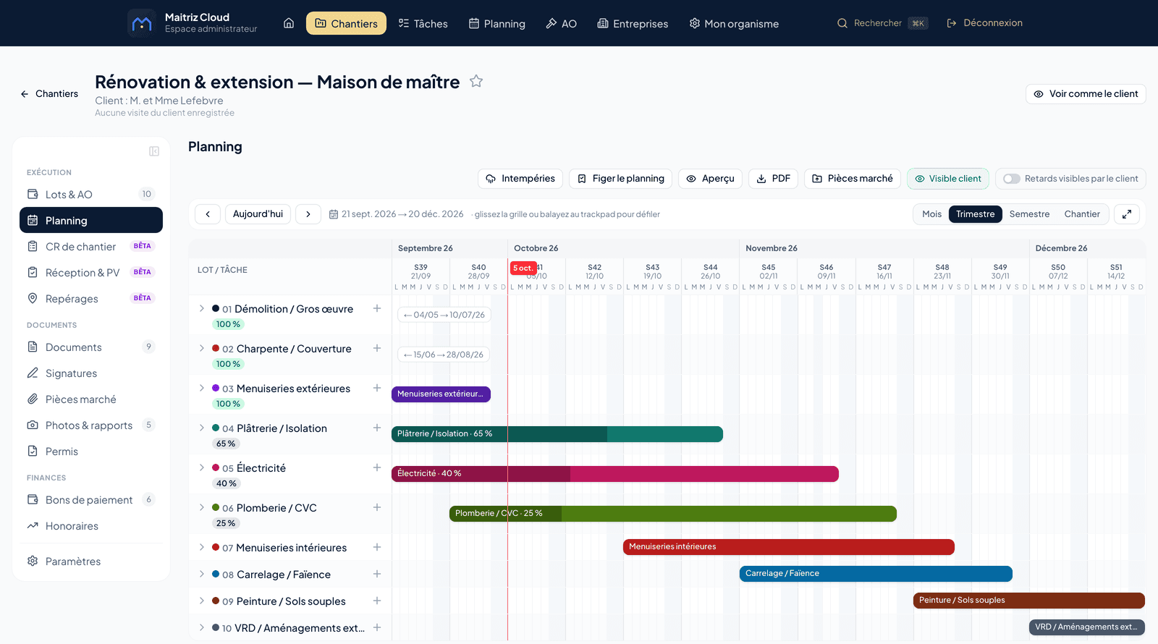Open Entreprises in top navigation
Screen dimensions: 1158x644
(633, 23)
